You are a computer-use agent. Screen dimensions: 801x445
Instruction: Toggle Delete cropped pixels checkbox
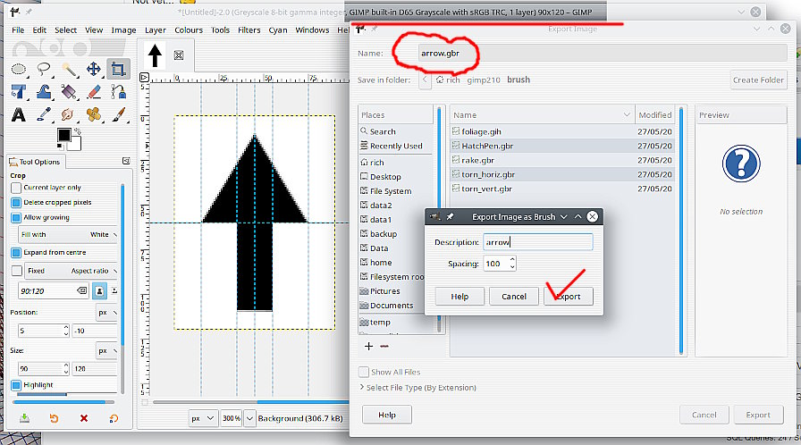coord(16,202)
